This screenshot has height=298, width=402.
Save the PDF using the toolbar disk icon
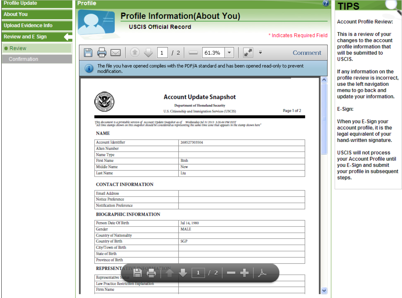click(x=88, y=53)
